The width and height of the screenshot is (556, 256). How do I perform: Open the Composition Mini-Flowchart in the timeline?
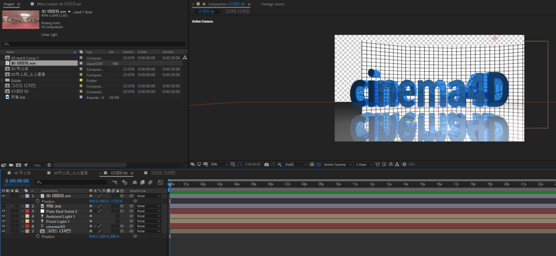[x=115, y=182]
